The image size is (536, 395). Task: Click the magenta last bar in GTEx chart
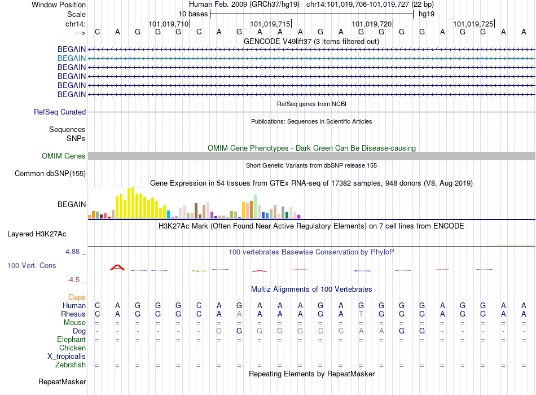[299, 217]
